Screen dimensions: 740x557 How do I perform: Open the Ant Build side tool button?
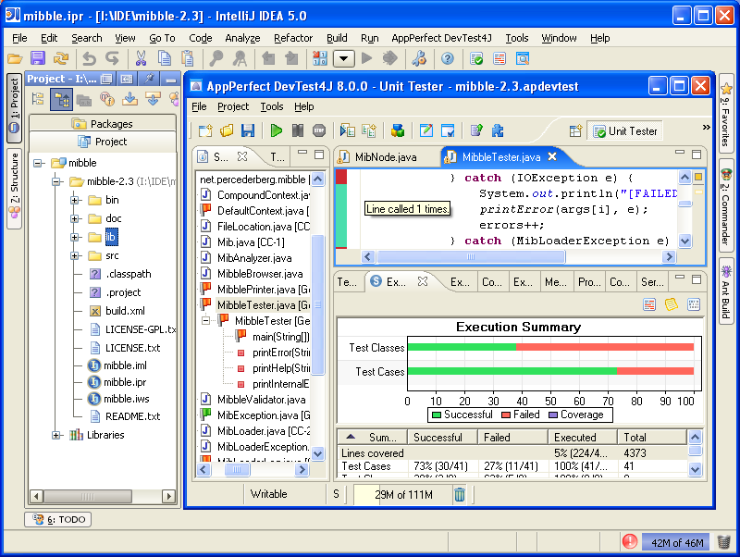(x=725, y=291)
